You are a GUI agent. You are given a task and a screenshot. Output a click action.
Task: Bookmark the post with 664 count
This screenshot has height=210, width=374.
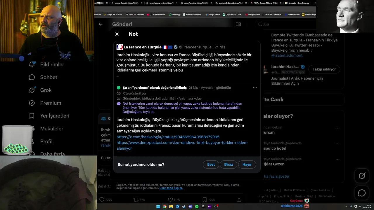pos(205,200)
